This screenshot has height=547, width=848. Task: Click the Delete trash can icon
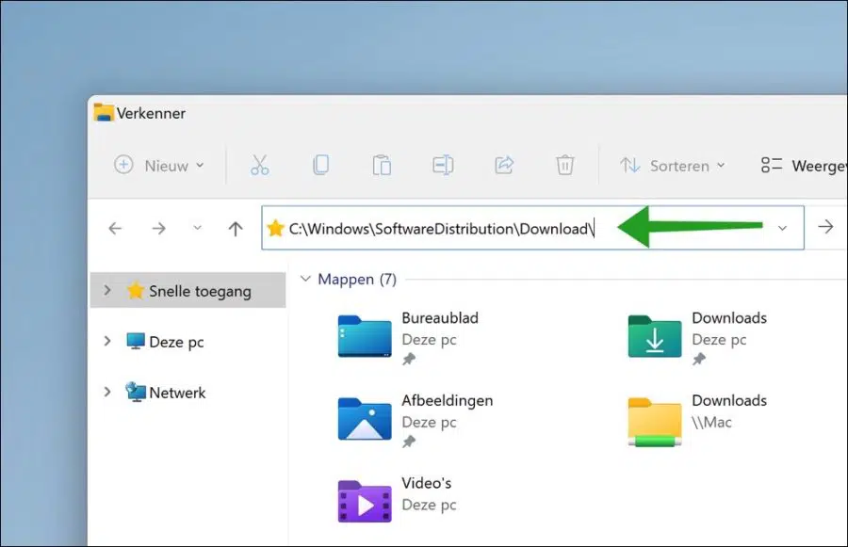tap(565, 165)
